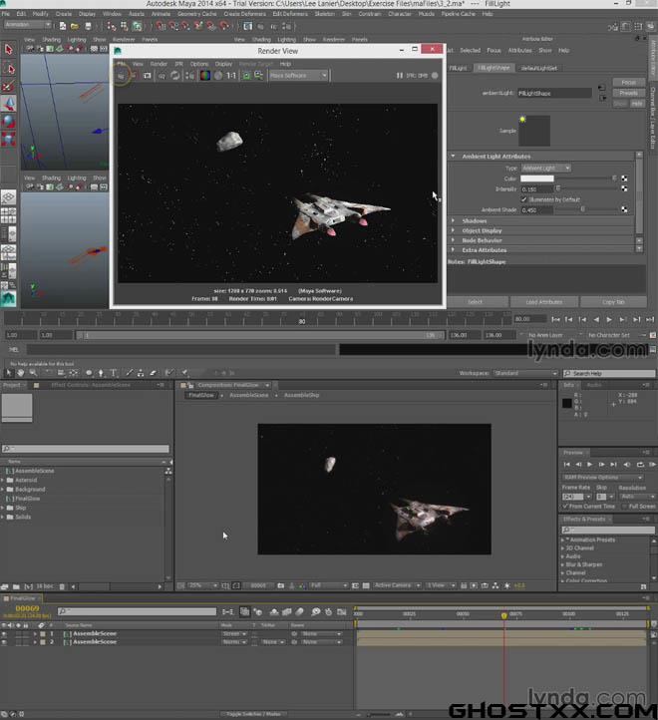Click the Keep Image icon in Render View

[246, 76]
